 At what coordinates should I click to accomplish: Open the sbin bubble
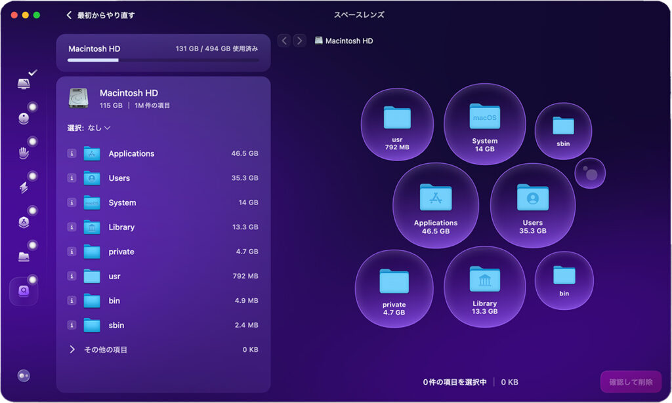click(563, 131)
